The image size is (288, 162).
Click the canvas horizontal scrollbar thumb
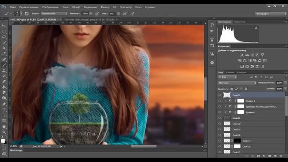point(144,146)
